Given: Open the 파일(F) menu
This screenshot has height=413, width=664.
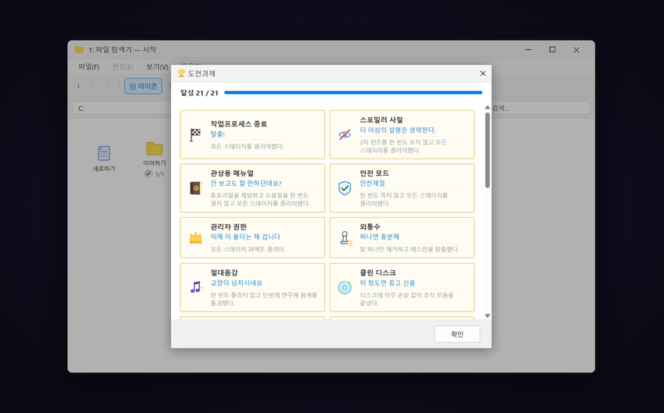Looking at the screenshot, I should [88, 67].
